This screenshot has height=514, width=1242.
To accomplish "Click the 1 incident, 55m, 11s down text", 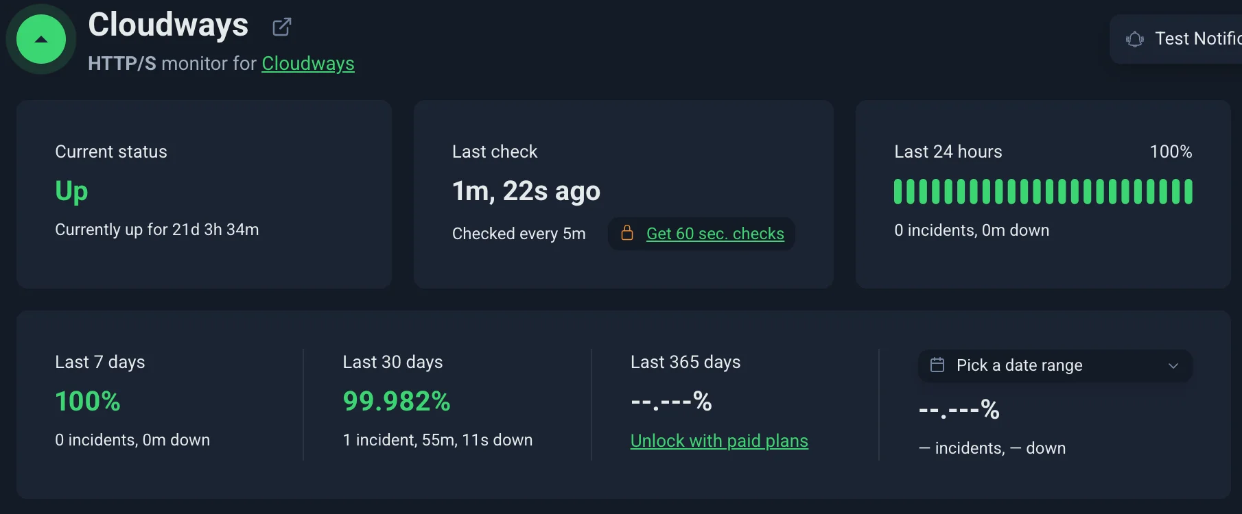I will [438, 440].
